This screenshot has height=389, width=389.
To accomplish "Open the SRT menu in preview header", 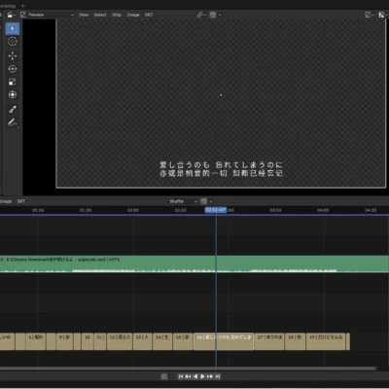I will (149, 15).
